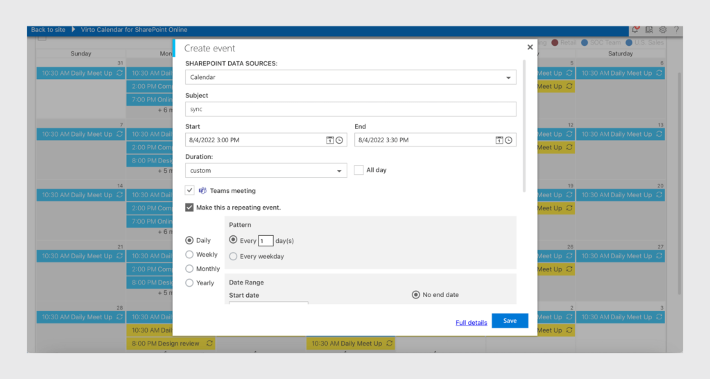The width and height of the screenshot is (710, 379).
Task: Click recurrence icon on Sunday 28 Daily Meet Up
Action: (119, 317)
